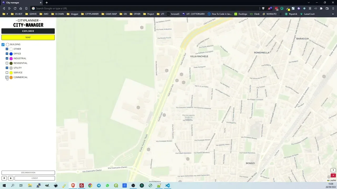
Task: Open the user profile icon button
Action: click(x=11, y=178)
